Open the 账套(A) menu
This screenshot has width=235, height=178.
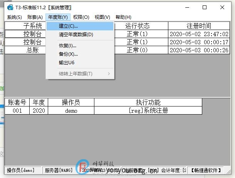click(35, 17)
